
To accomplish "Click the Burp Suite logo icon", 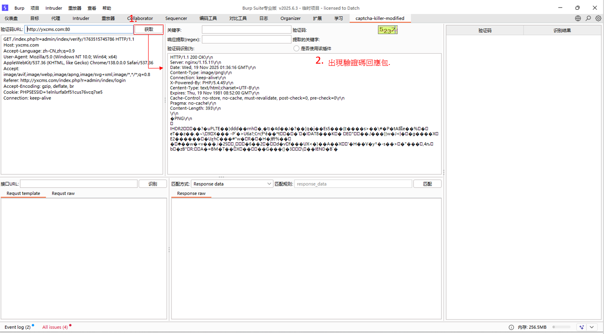I will pos(5,8).
